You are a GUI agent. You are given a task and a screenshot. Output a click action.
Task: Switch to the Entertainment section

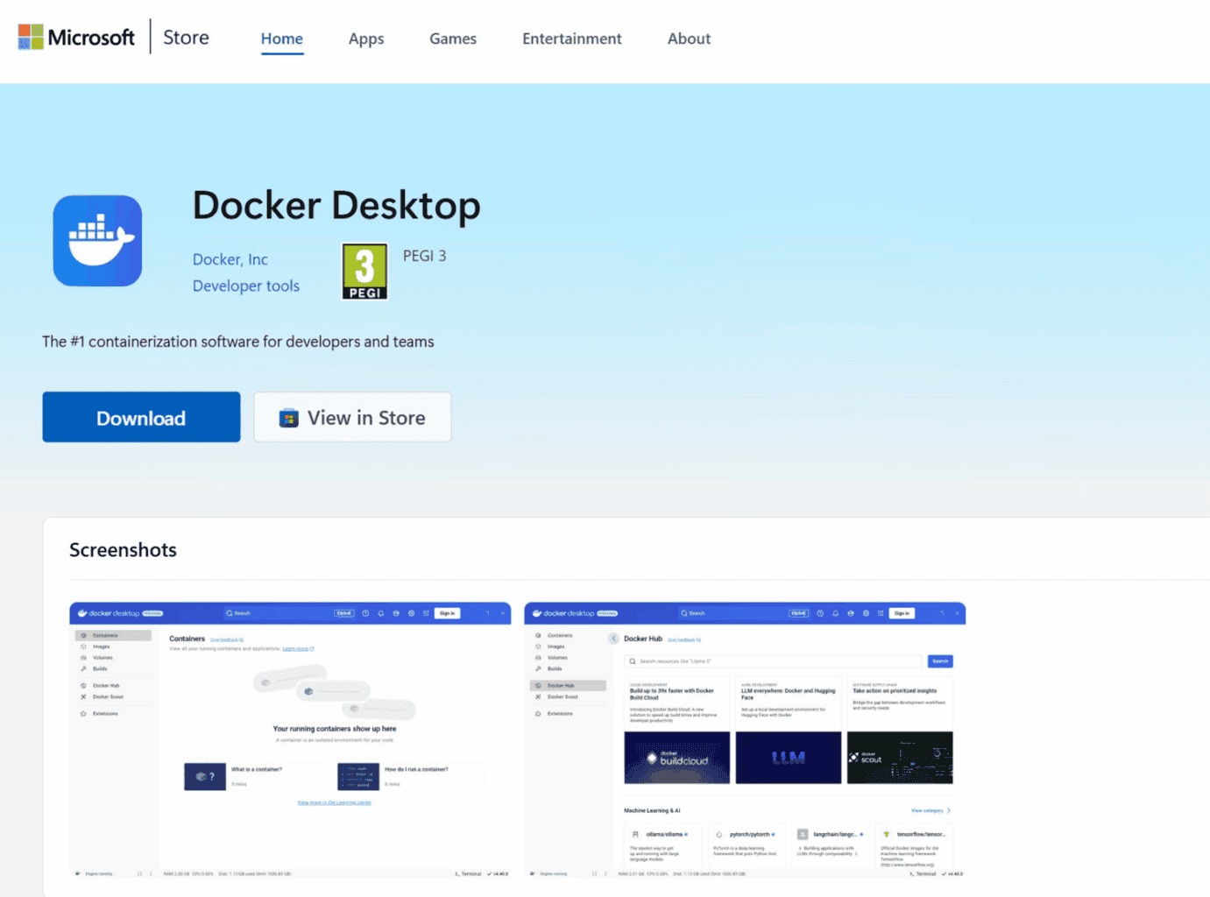coord(572,39)
